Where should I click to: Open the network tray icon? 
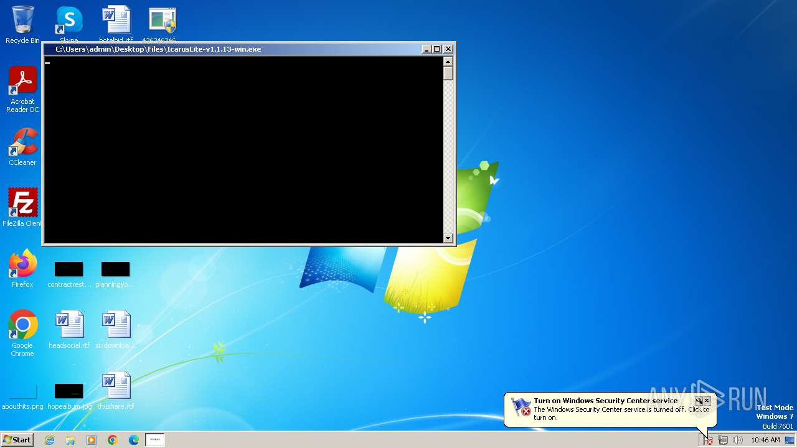click(723, 440)
